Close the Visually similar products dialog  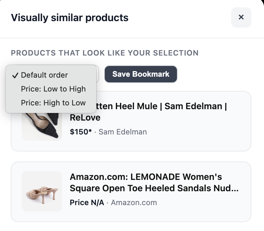coord(241,17)
